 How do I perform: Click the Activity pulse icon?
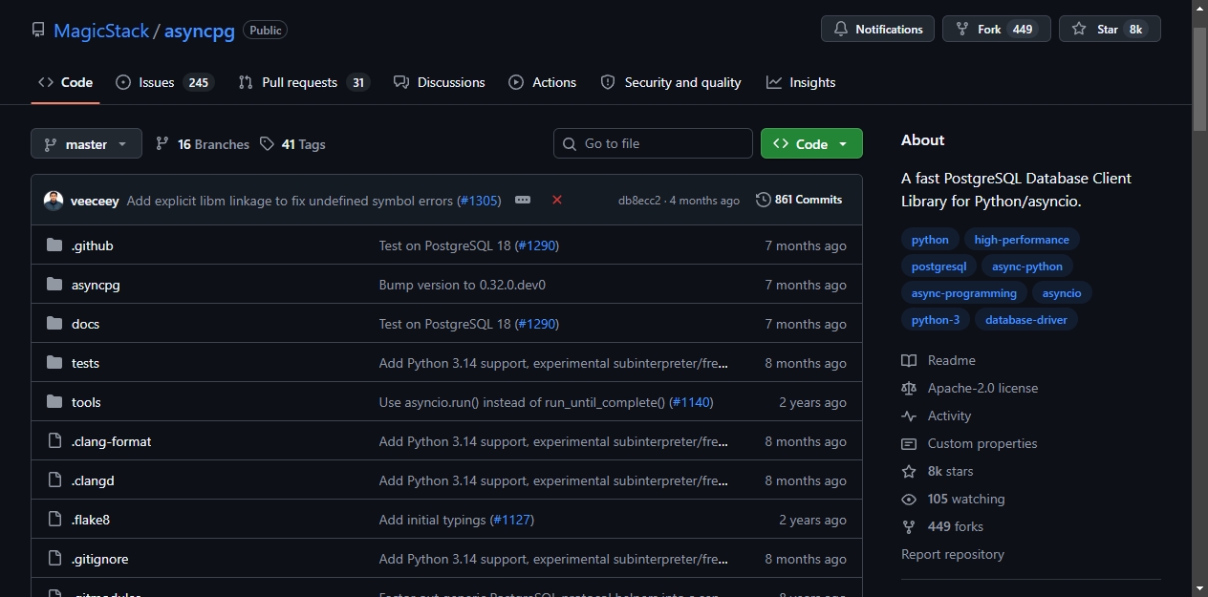coord(909,416)
